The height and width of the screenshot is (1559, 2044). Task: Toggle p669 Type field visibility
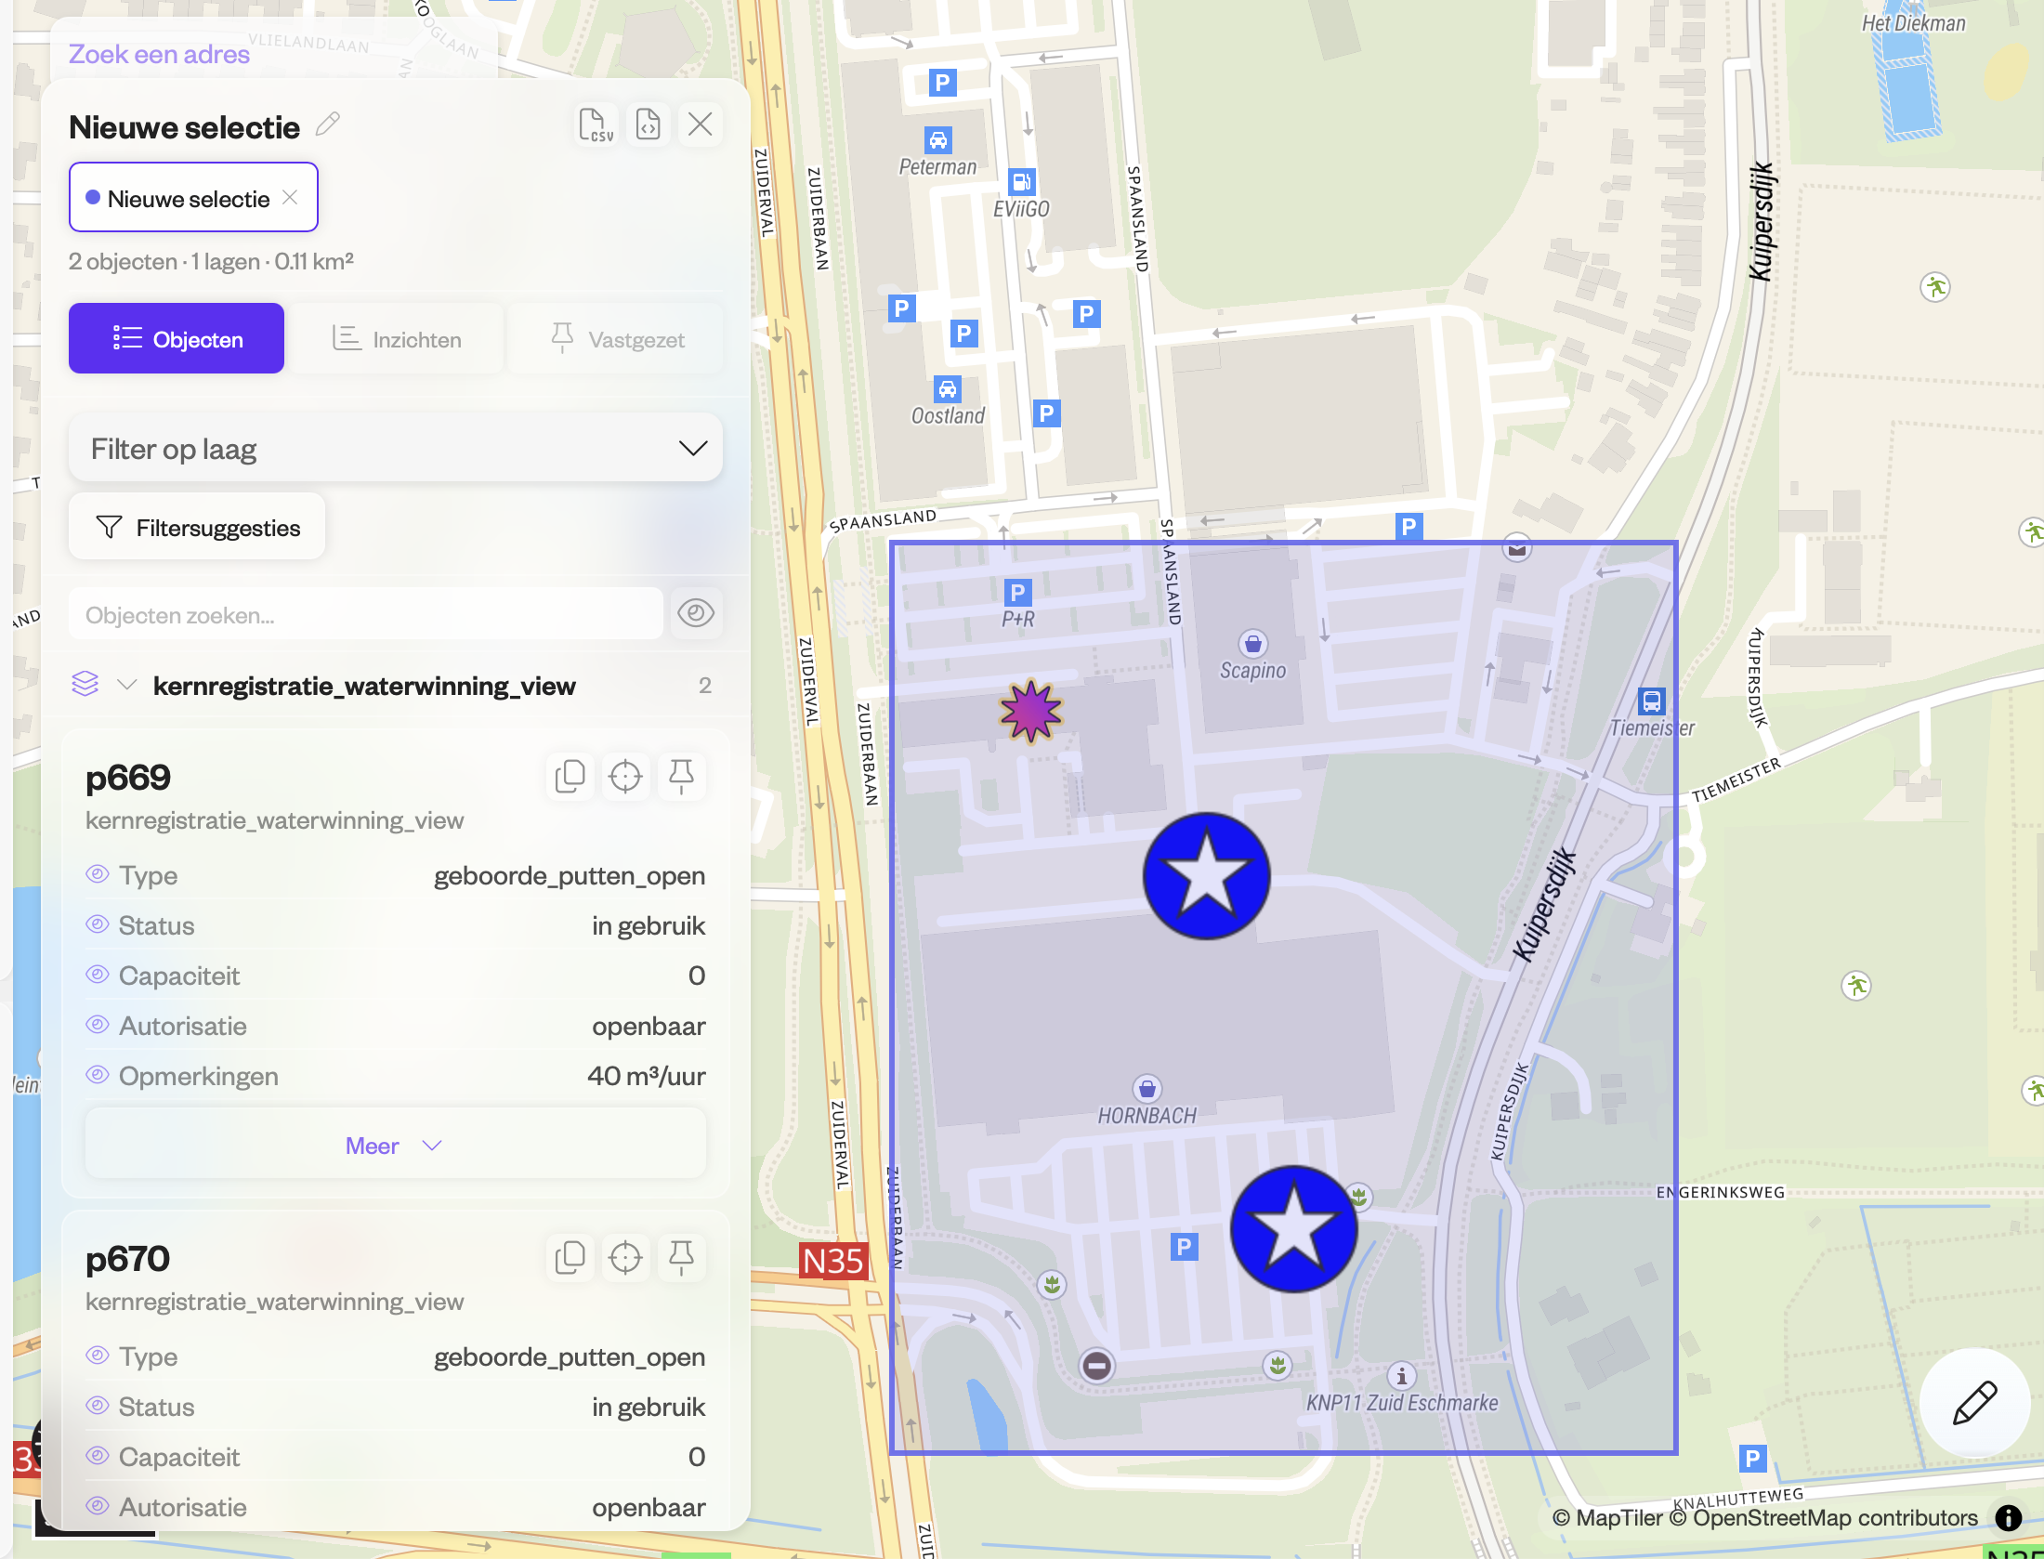[98, 874]
